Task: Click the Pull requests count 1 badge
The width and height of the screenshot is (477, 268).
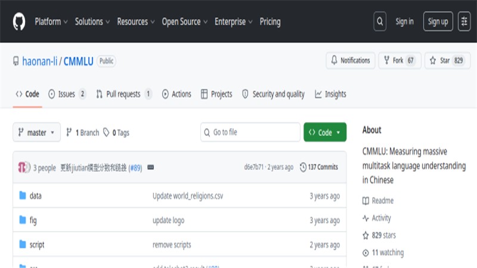Action: click(x=148, y=94)
